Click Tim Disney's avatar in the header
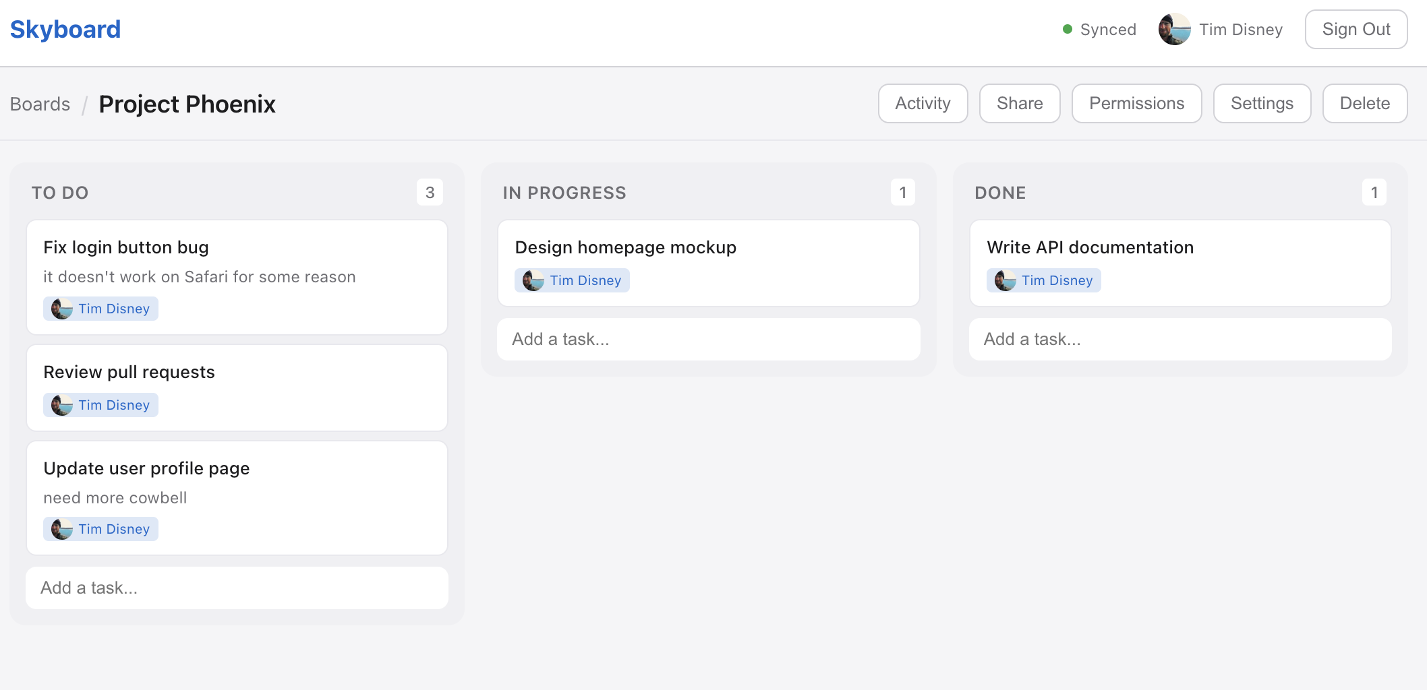This screenshot has width=1427, height=690. [1174, 30]
